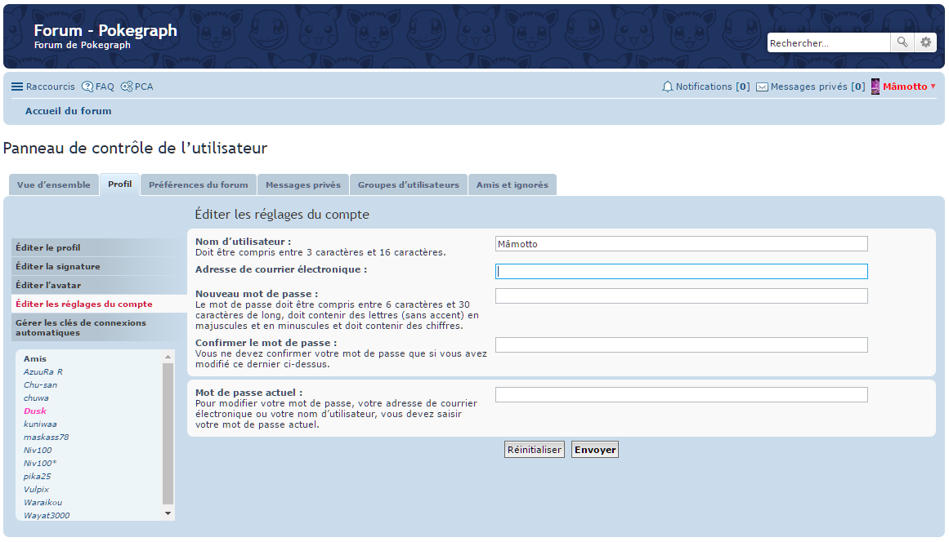Image resolution: width=949 pixels, height=542 pixels.
Task: Select Groupes d'utilisateurs tab
Action: tap(409, 185)
